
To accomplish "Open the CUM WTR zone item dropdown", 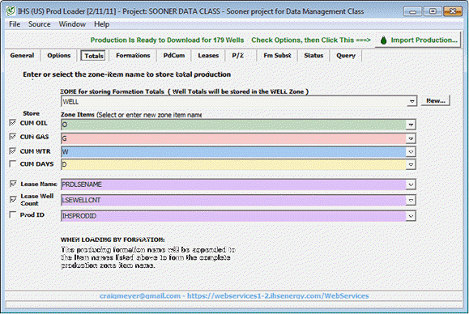I will coord(411,152).
